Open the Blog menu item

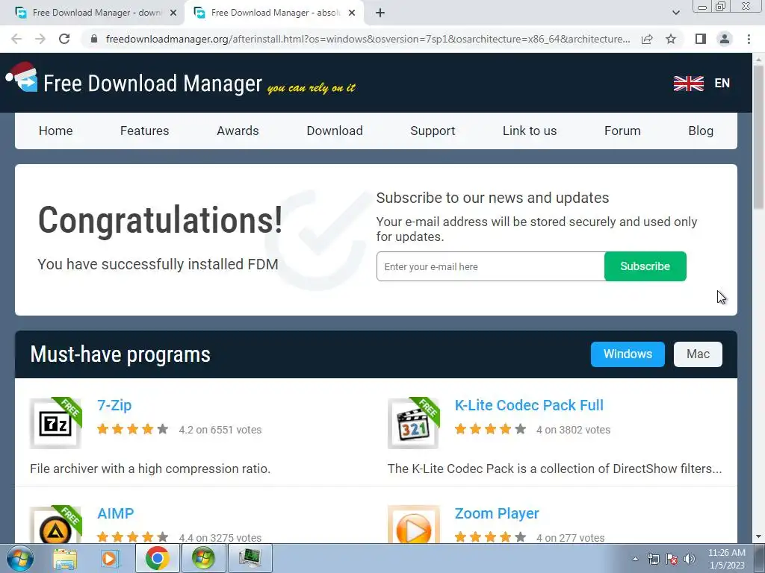(x=701, y=131)
